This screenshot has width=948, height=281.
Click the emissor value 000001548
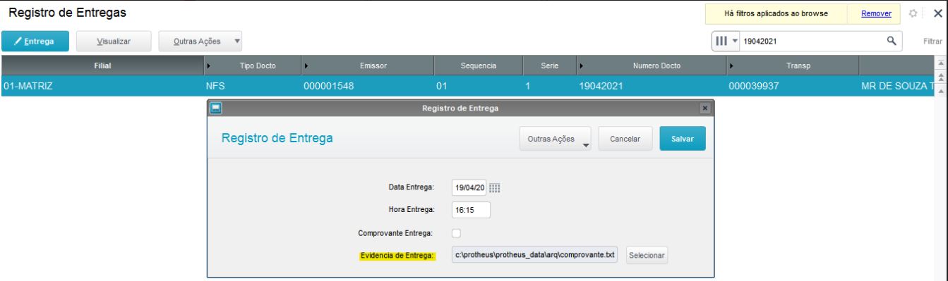[x=367, y=86]
